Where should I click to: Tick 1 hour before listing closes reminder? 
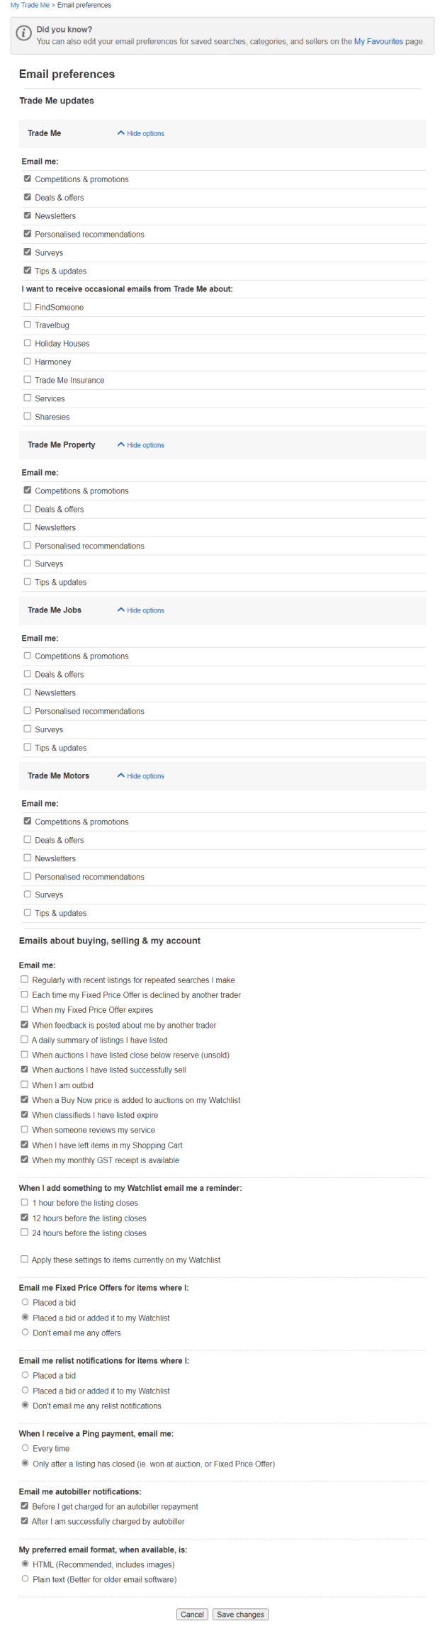click(x=25, y=1203)
